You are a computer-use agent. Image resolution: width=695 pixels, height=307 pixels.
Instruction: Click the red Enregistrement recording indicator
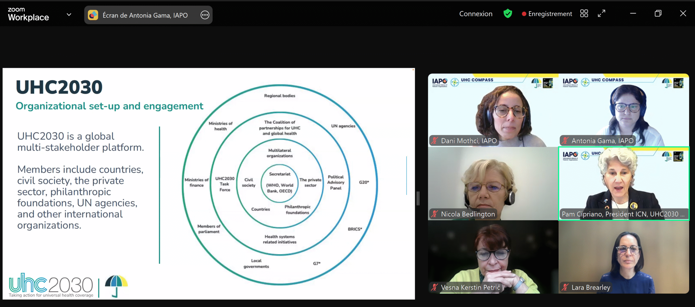(547, 14)
